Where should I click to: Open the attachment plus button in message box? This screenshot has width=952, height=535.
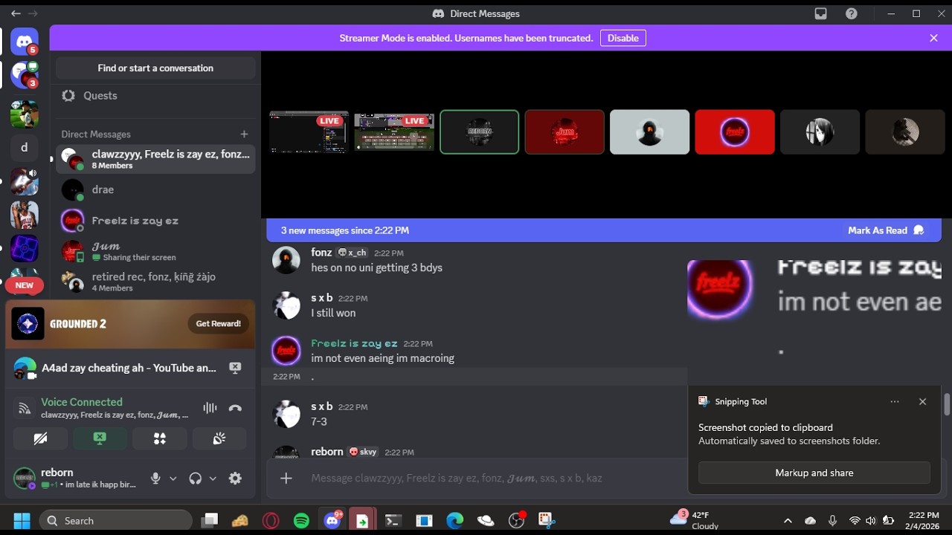click(x=286, y=478)
